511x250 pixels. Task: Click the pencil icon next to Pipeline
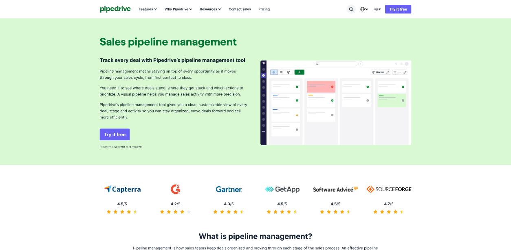pyautogui.click(x=388, y=72)
